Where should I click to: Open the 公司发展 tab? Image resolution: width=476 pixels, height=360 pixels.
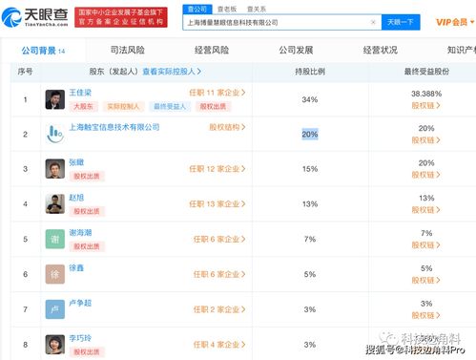tap(296, 50)
